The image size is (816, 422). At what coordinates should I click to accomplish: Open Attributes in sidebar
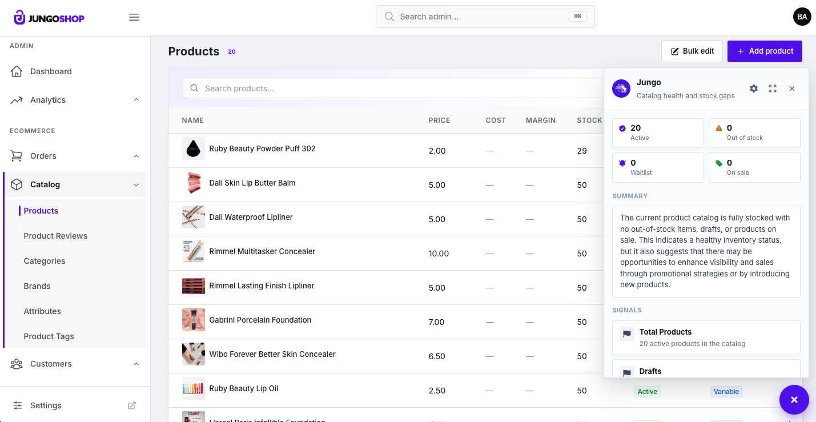point(42,311)
